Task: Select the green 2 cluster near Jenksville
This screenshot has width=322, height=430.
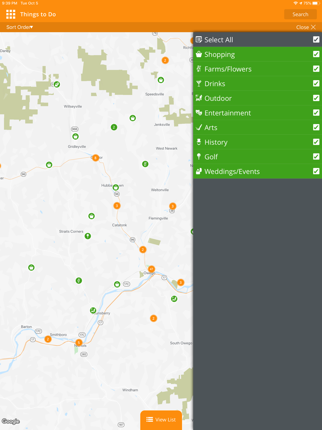Action: tap(114, 127)
